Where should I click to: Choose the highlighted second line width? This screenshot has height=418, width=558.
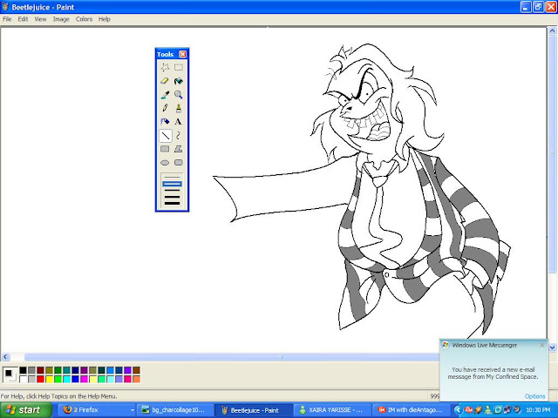[172, 184]
